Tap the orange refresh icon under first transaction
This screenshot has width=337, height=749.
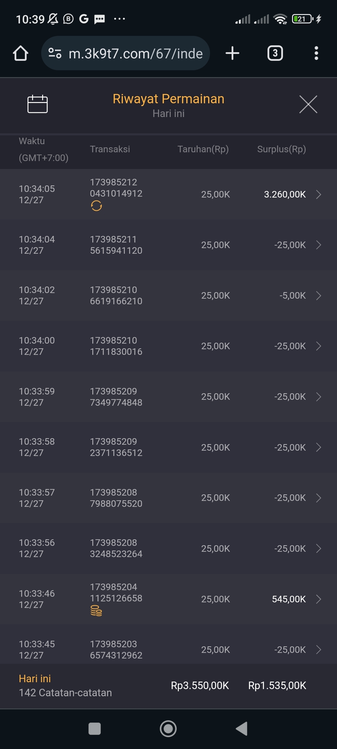[96, 206]
